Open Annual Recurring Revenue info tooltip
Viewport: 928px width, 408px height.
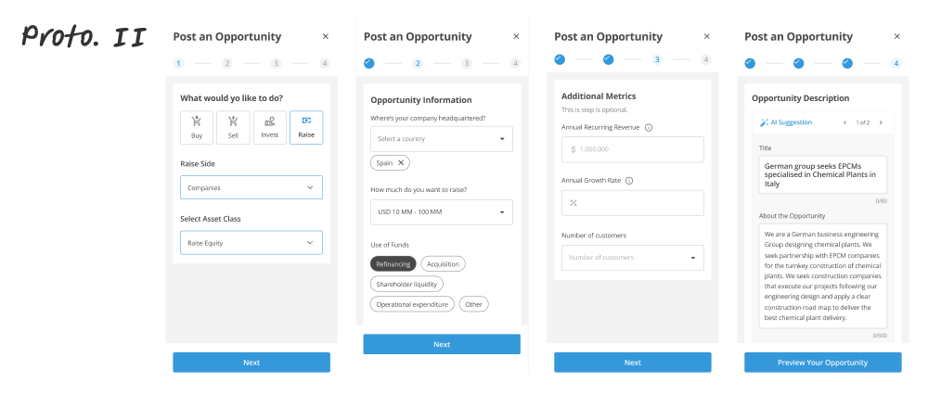tap(649, 128)
